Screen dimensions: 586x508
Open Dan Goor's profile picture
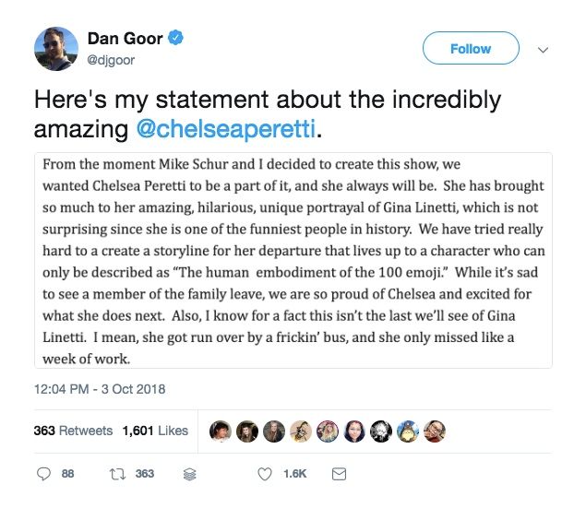pos(55,49)
